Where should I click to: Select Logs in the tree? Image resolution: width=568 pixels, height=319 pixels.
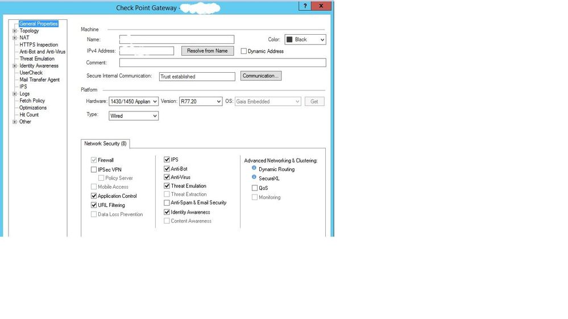[x=24, y=94]
